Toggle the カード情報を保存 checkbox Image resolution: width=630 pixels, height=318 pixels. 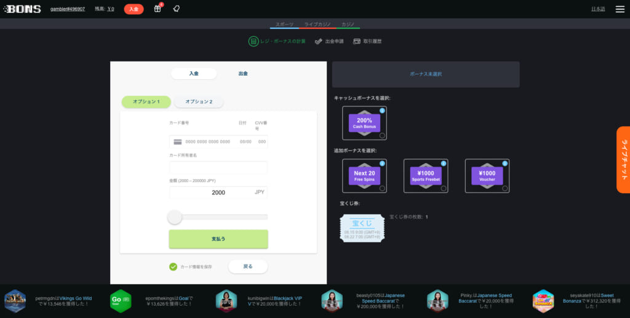(173, 266)
